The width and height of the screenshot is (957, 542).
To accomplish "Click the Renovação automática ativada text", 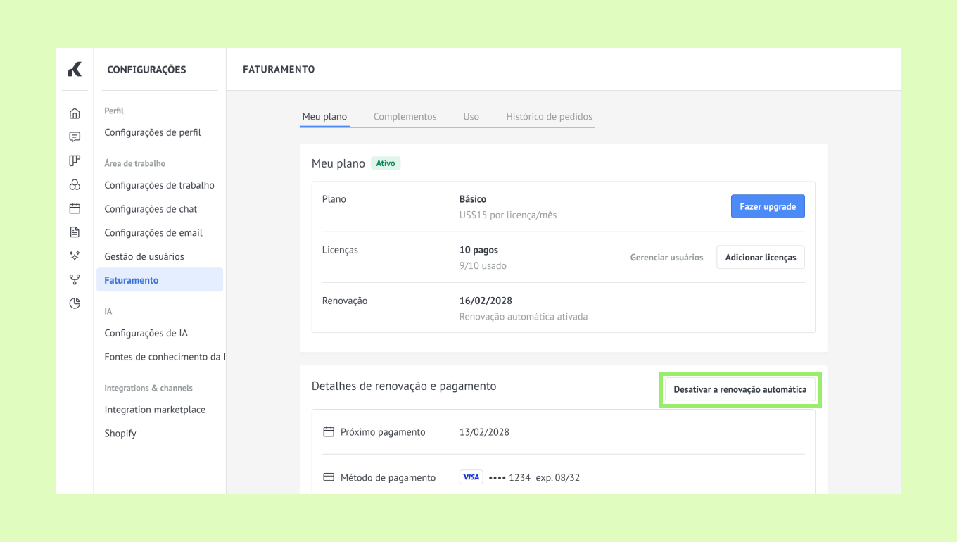I will coord(524,317).
